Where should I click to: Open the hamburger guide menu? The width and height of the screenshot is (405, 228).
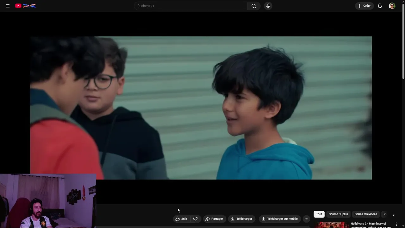pos(8,6)
